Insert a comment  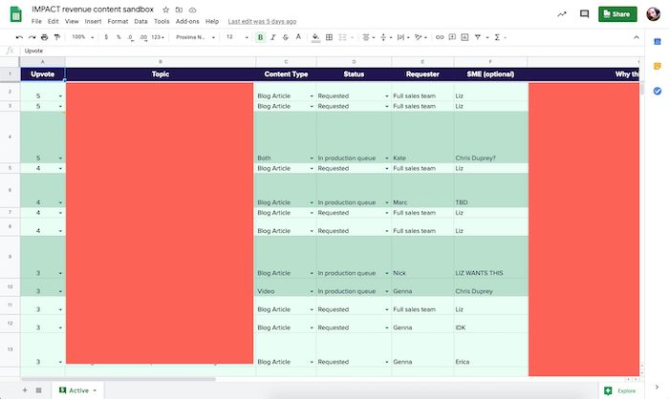coord(452,37)
